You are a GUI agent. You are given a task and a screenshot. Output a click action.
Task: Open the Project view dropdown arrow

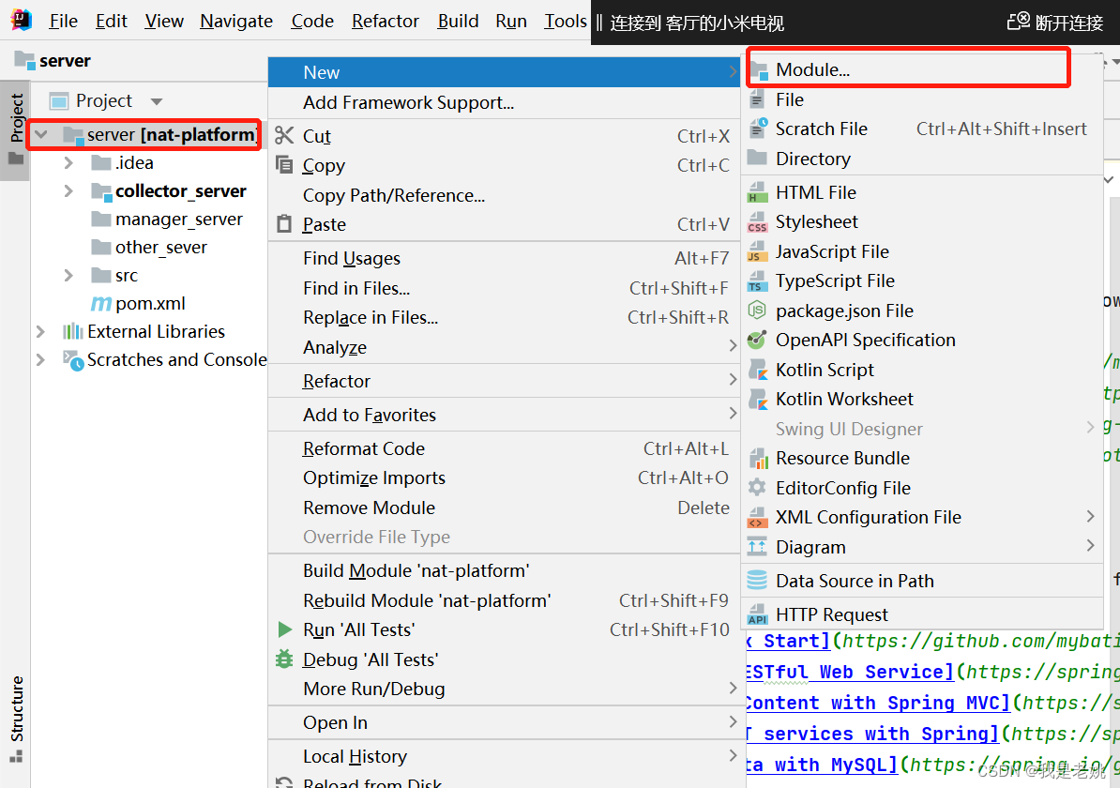(157, 101)
